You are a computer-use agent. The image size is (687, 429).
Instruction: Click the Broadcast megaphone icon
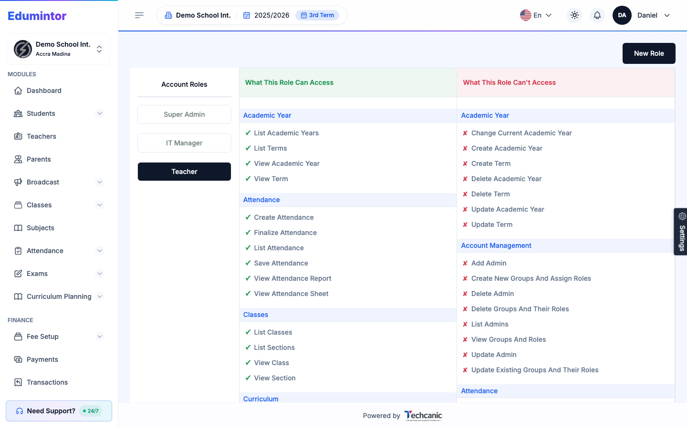pos(18,182)
